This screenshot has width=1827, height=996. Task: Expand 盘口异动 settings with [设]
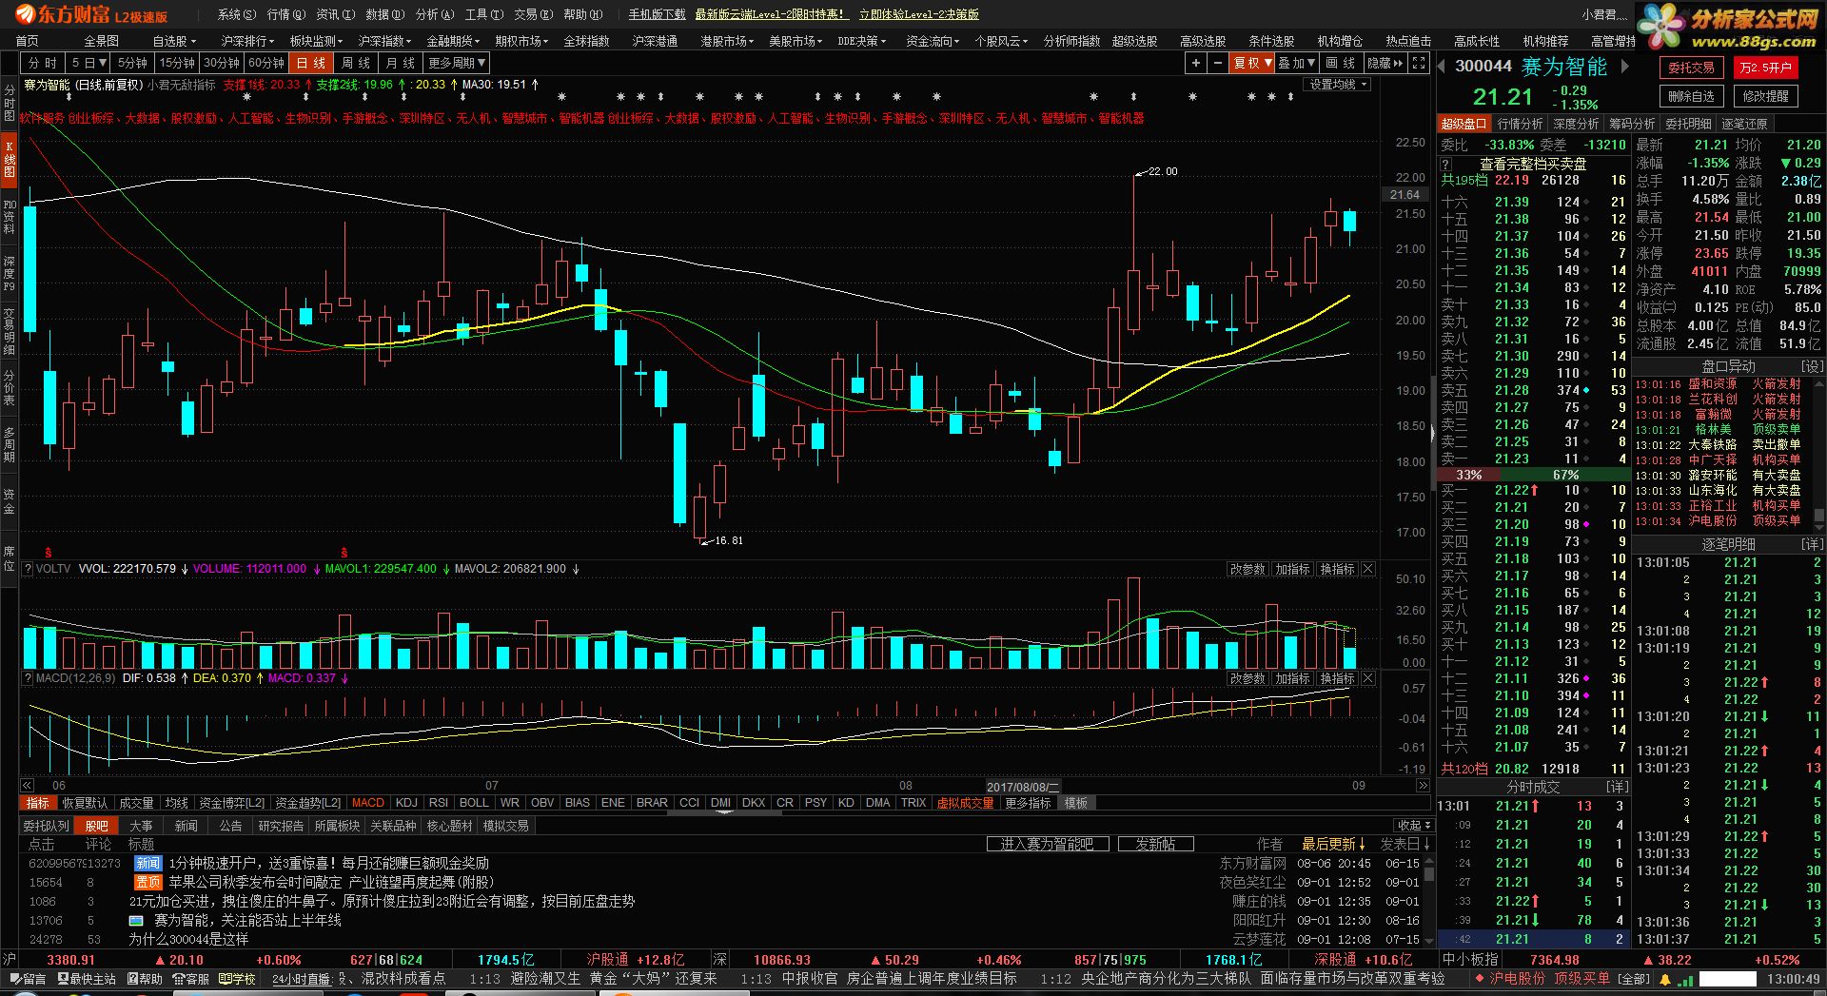(1812, 366)
